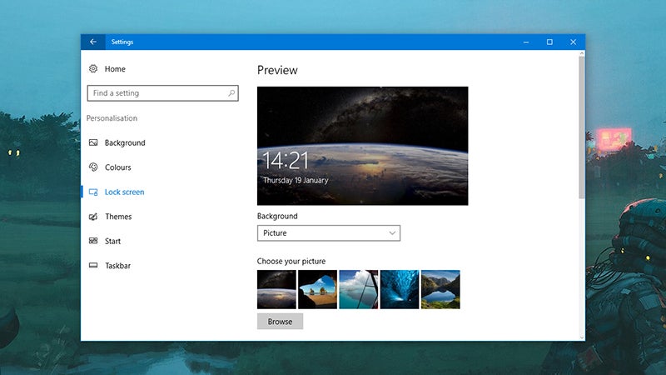The height and width of the screenshot is (375, 666).
Task: Click the scroll down arrow on scrollbar
Action: click(x=581, y=337)
